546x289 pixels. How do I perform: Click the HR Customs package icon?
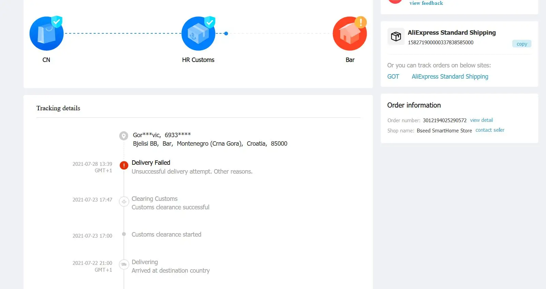pos(198,33)
